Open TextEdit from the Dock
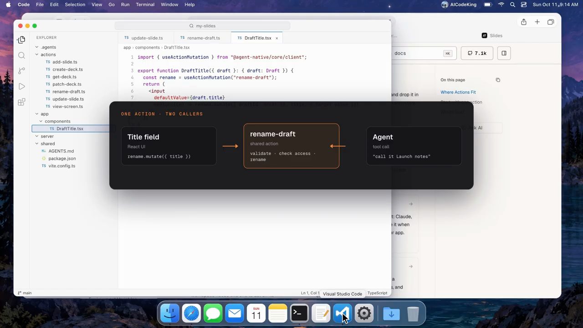The width and height of the screenshot is (583, 328). coord(321,313)
